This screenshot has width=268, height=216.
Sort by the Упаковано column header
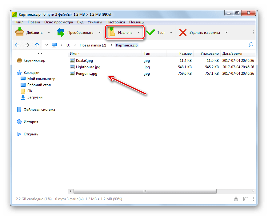(207, 54)
